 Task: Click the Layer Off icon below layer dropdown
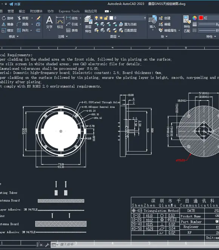click(x=96, y=24)
